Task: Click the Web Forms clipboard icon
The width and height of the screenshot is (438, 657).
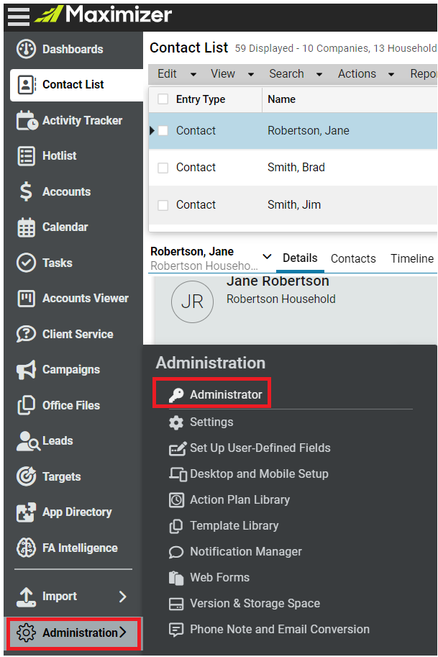Action: click(176, 578)
